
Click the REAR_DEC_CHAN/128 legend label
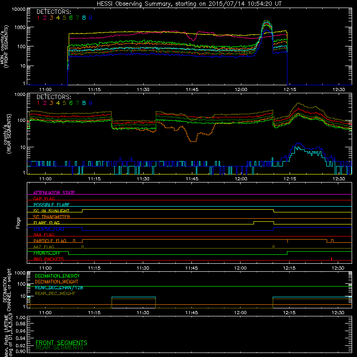(59, 288)
